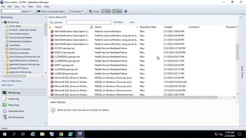Click the Administration workspace gear icon
This screenshot has height=138, width=246.
tap(5, 111)
